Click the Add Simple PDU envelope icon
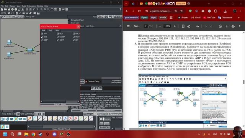The width and height of the screenshot is (245, 138). tap(35, 13)
